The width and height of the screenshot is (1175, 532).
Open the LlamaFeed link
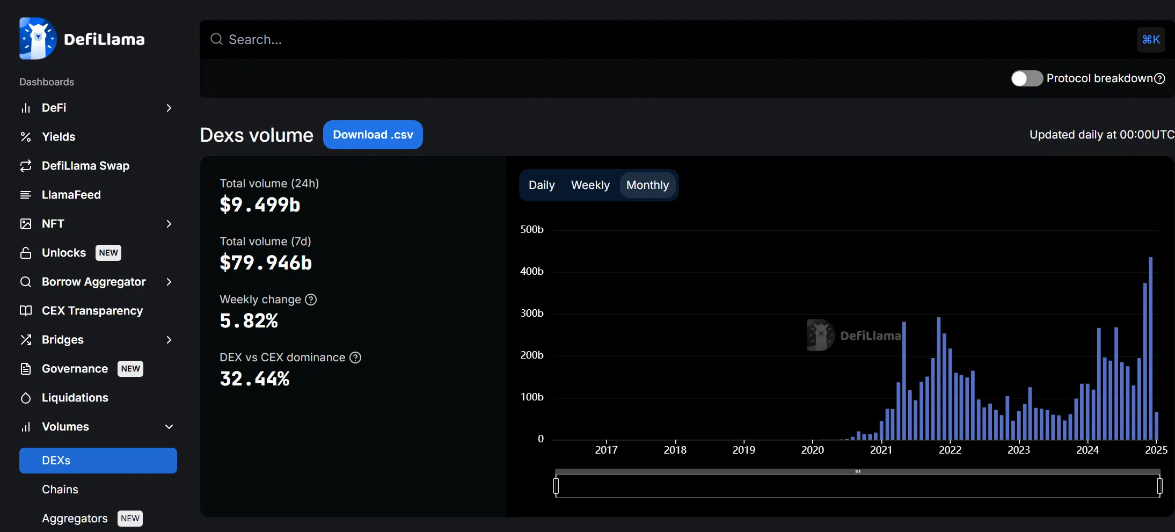click(x=71, y=195)
